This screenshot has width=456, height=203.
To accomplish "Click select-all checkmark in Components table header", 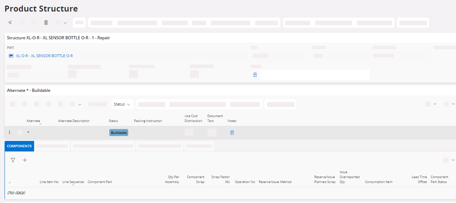I will [x=9, y=182].
